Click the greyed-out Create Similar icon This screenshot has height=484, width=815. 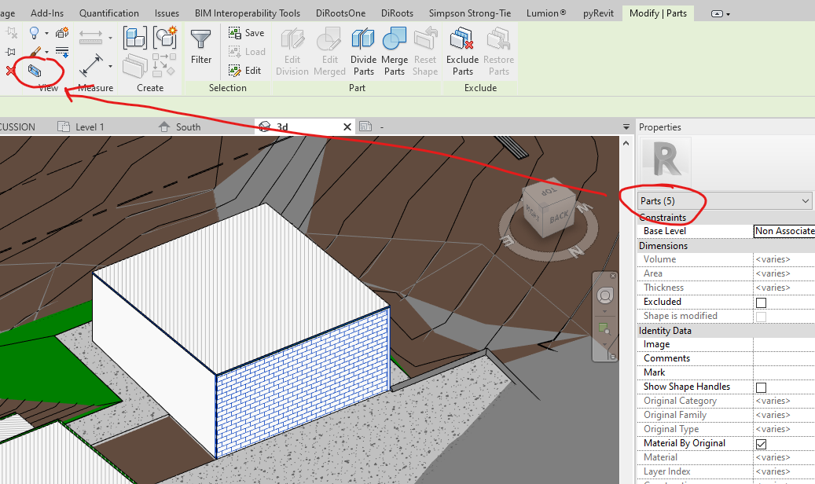(x=164, y=65)
